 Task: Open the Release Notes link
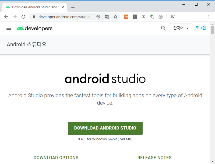154,158
